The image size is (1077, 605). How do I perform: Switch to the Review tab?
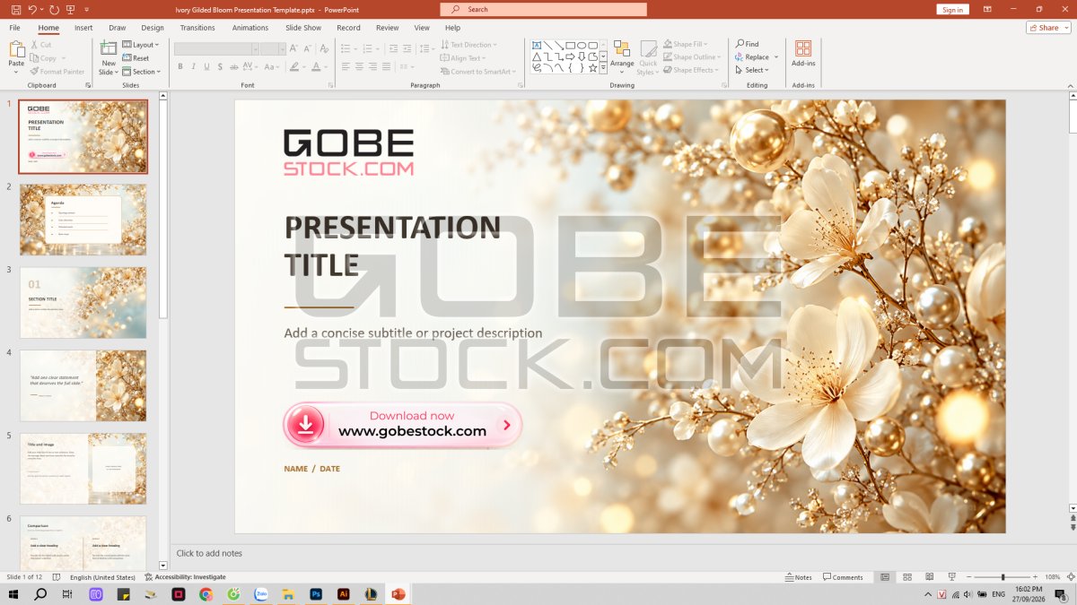[x=388, y=28]
